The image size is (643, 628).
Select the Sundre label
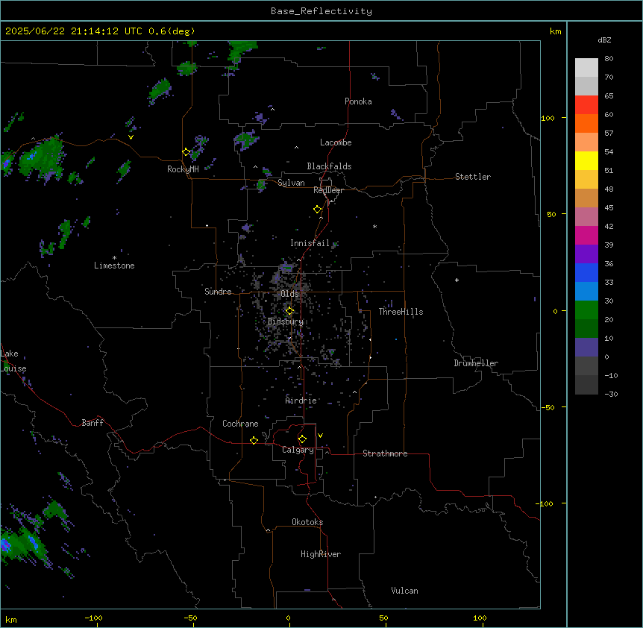218,292
